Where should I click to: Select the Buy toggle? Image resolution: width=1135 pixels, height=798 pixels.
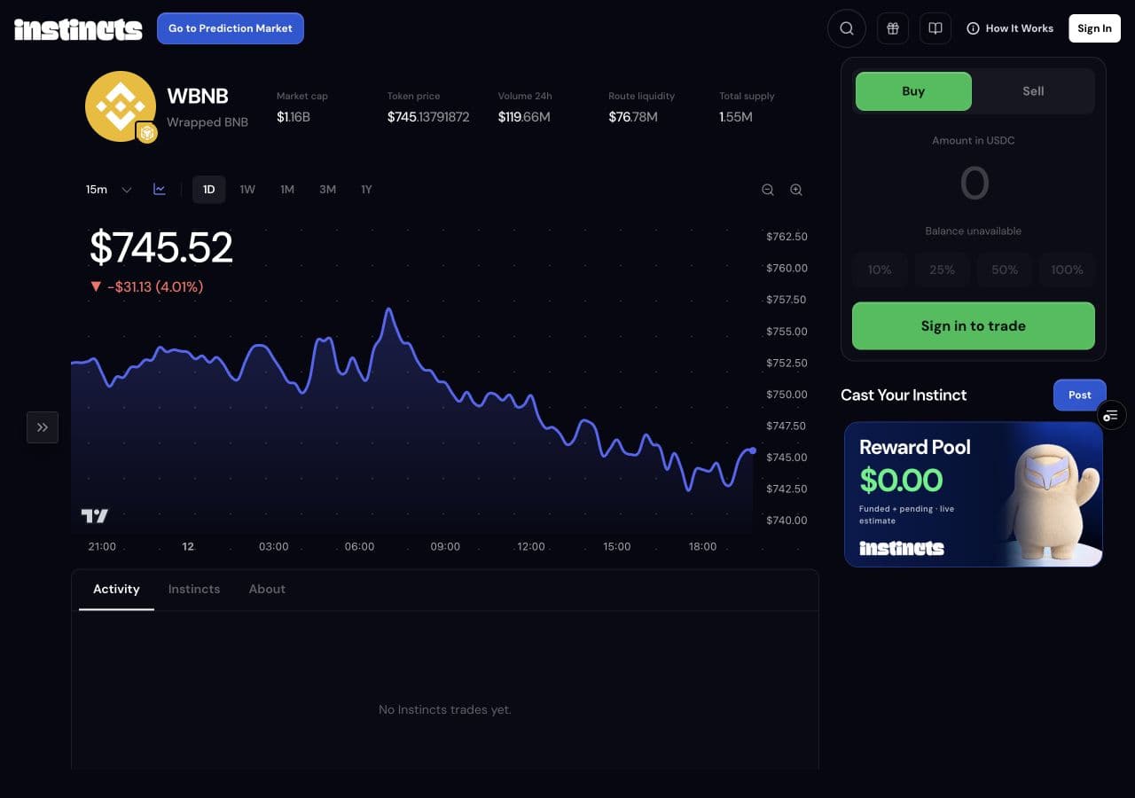(x=913, y=91)
